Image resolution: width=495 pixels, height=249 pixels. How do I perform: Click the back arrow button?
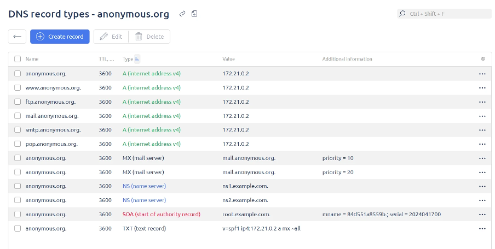17,37
